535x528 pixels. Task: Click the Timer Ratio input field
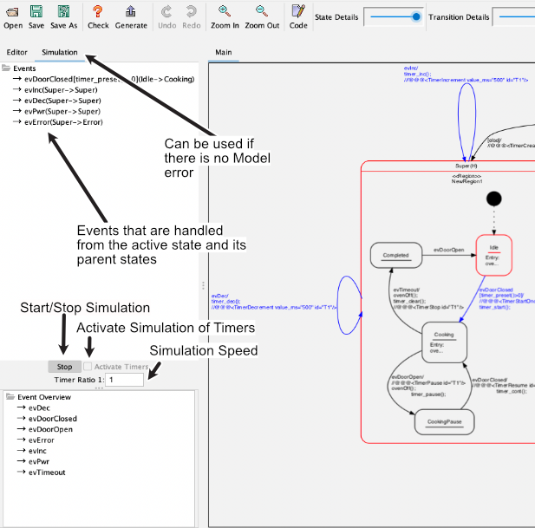[x=123, y=380]
